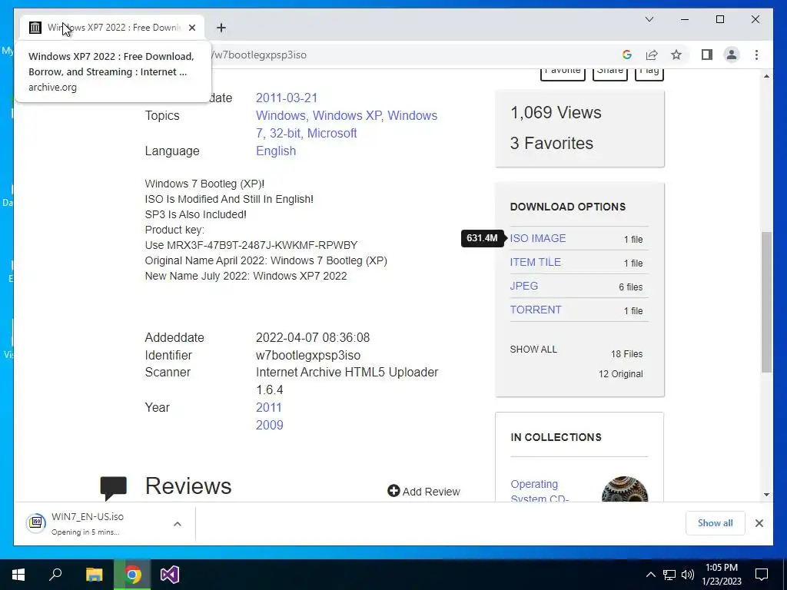Click the 3 Favorites text
Viewport: 787px width, 590px height.
(552, 143)
